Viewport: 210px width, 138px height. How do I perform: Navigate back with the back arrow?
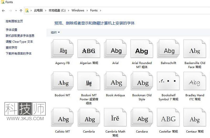pyautogui.click(x=3, y=11)
